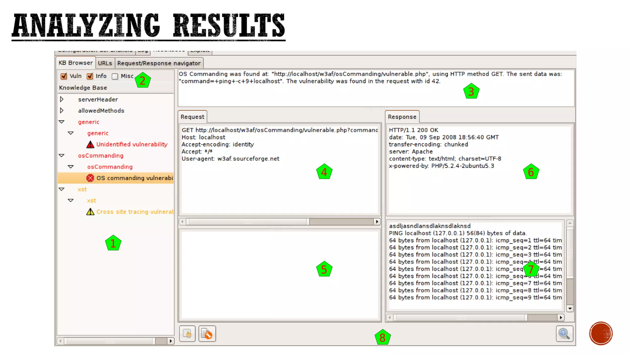
Task: Enable the Misc filter checkbox
Action: (x=115, y=76)
